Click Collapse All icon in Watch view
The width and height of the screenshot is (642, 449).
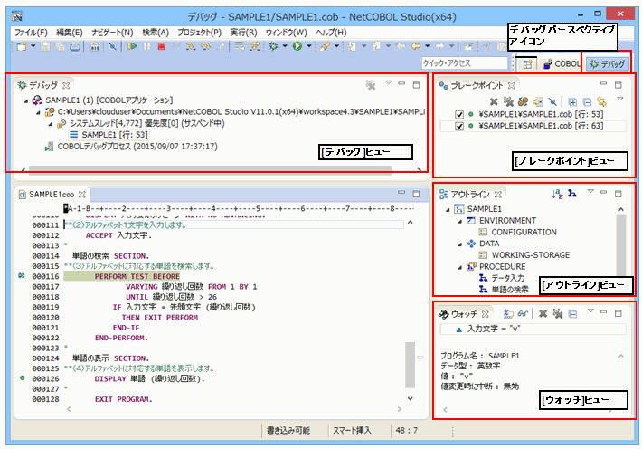coord(572,314)
